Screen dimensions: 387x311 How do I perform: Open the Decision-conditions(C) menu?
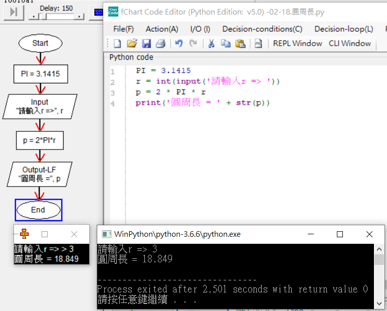[x=262, y=29]
